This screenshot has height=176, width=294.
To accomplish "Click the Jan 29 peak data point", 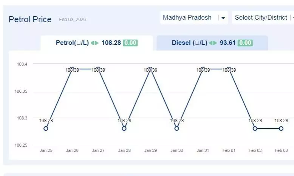I will (150, 69).
